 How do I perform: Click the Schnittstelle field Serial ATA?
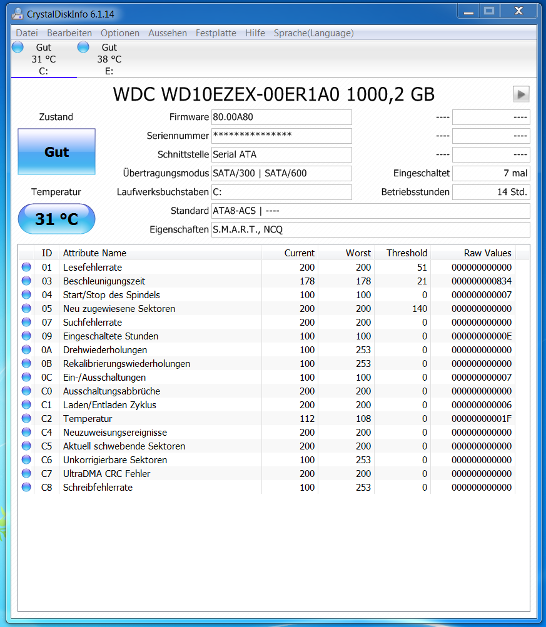point(281,154)
